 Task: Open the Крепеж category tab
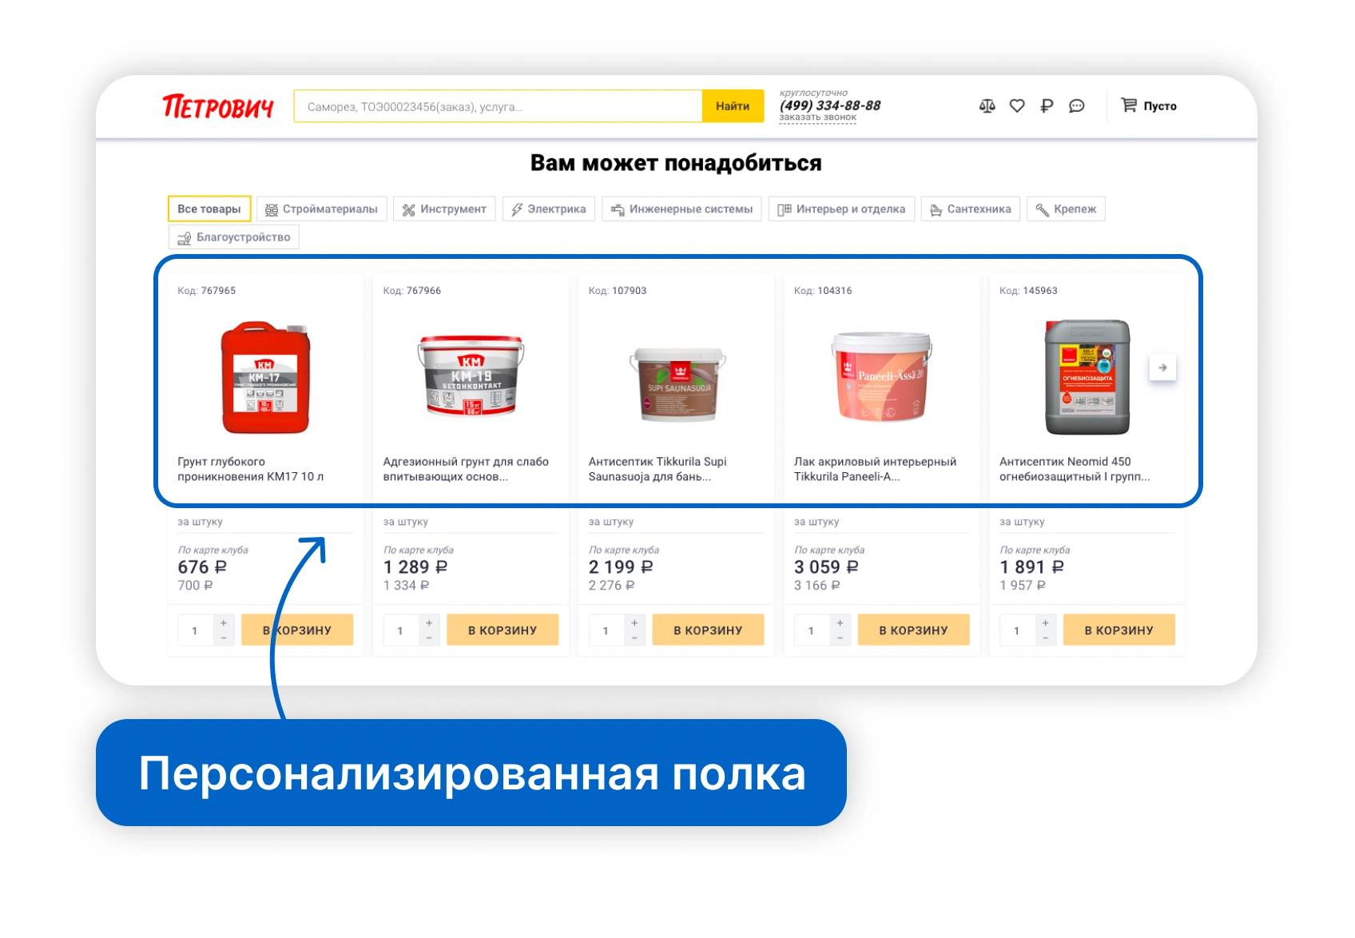1066,209
